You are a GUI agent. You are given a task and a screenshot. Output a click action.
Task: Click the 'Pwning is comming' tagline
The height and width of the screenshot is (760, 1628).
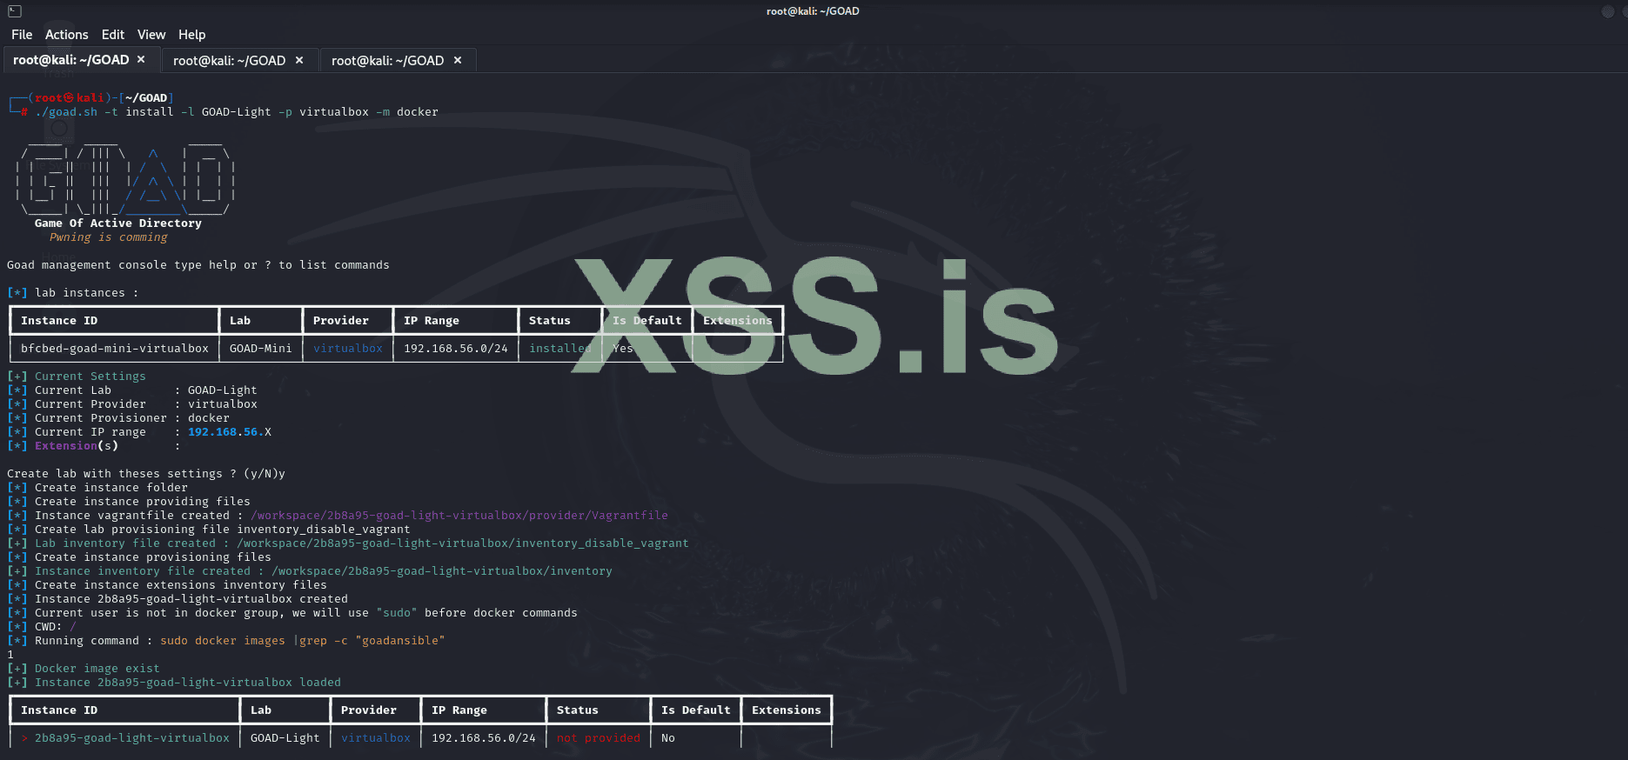(x=109, y=237)
